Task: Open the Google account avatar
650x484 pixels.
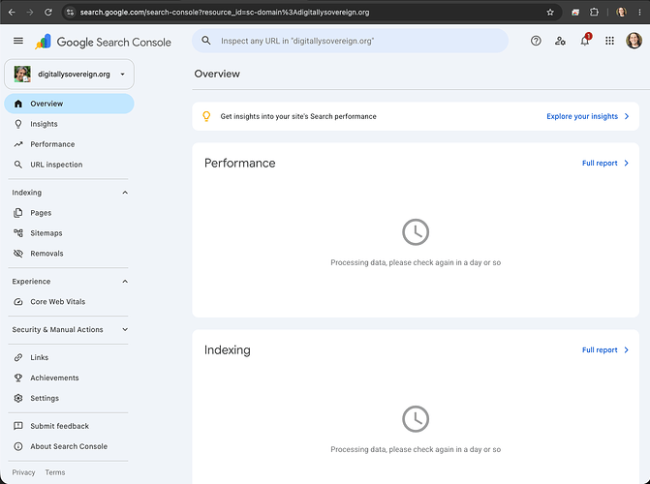Action: pos(634,41)
